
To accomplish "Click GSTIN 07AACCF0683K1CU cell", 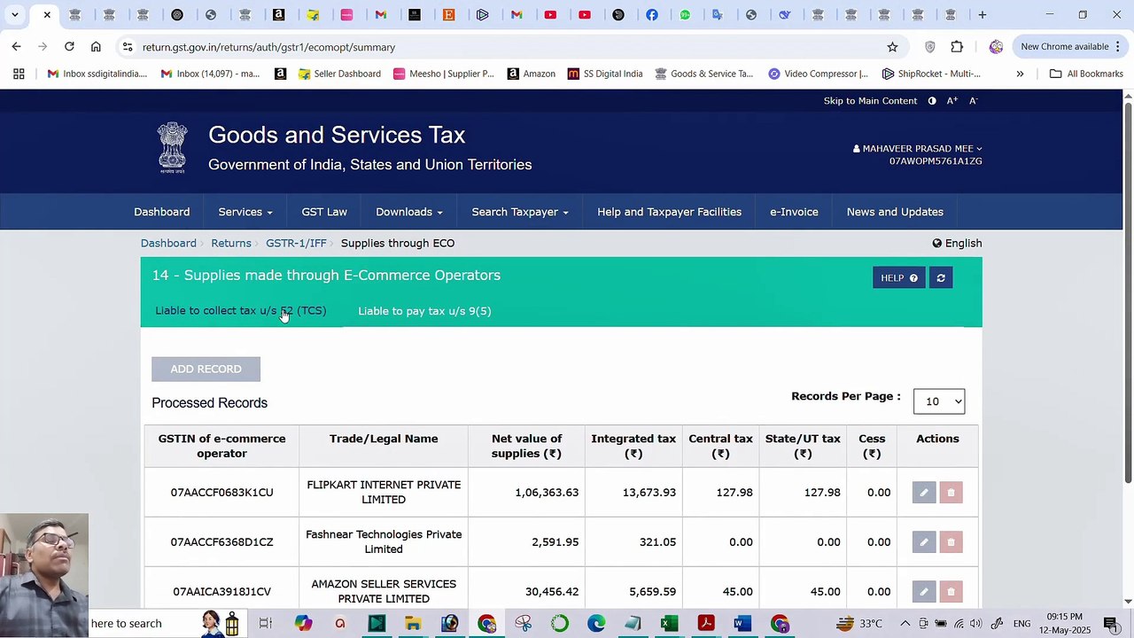I will tap(221, 493).
